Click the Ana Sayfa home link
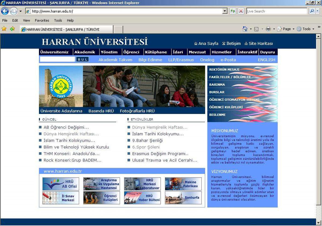The image size is (322, 226). 206,43
